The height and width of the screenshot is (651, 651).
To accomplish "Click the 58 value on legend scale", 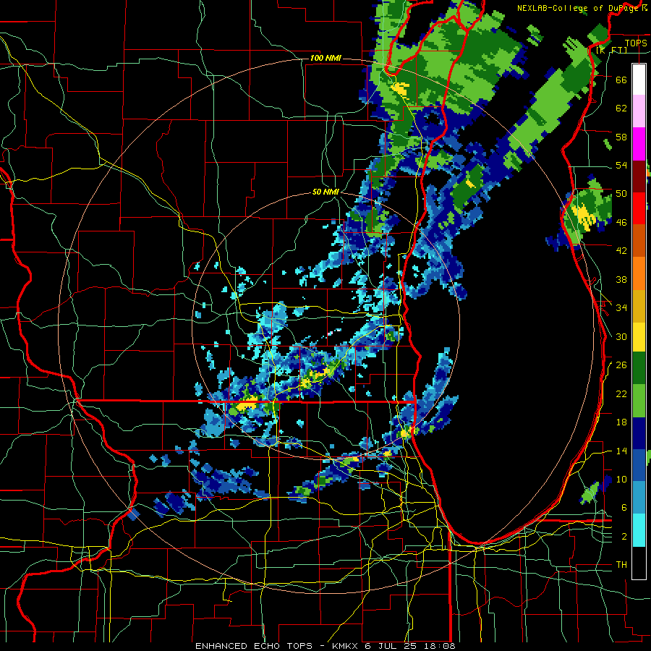I will (x=621, y=137).
